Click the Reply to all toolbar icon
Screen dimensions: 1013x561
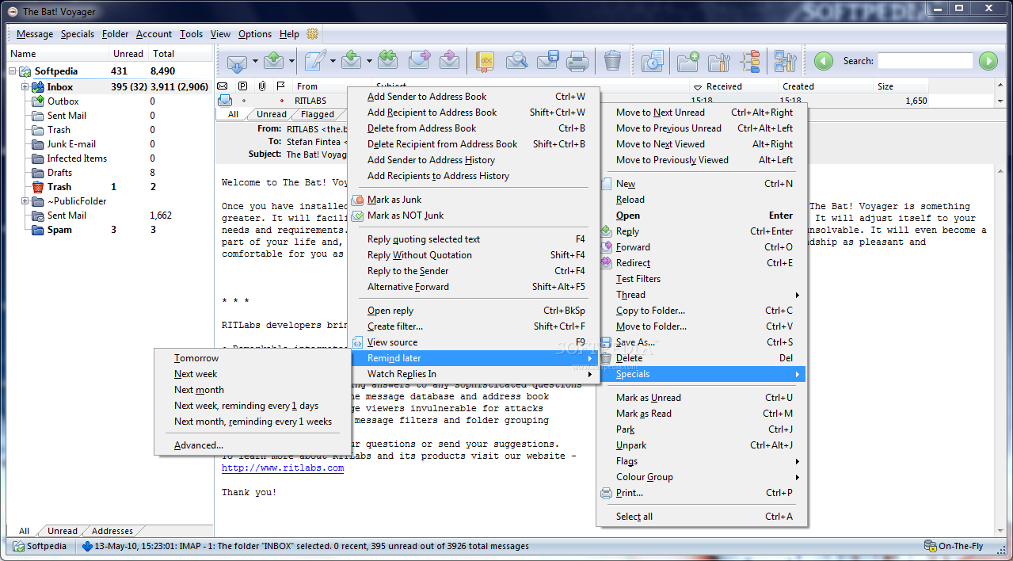(x=387, y=61)
